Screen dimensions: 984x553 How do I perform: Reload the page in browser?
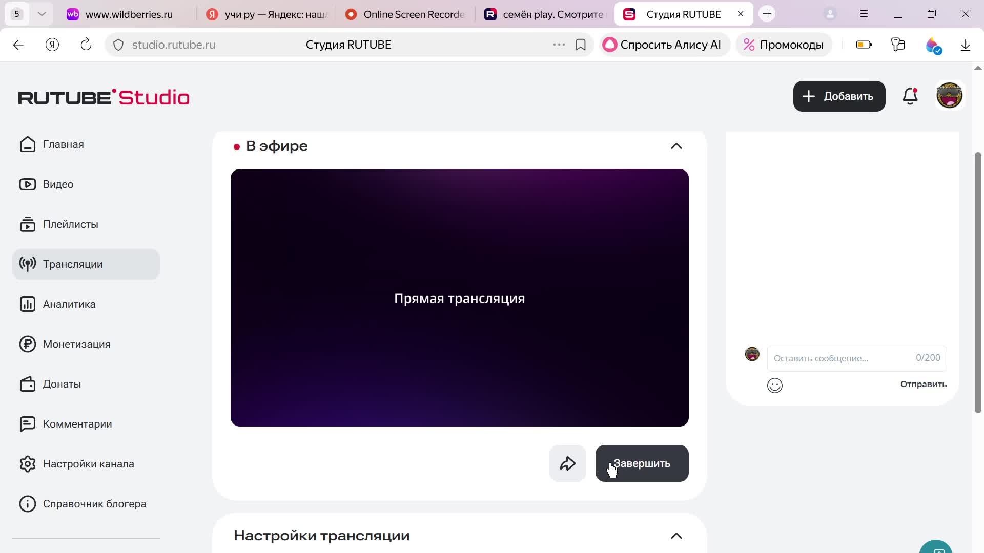coord(86,45)
